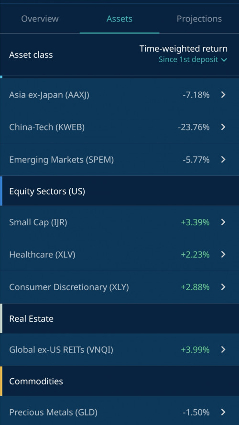Open Healthcare (XLV) chevron arrow

click(223, 254)
